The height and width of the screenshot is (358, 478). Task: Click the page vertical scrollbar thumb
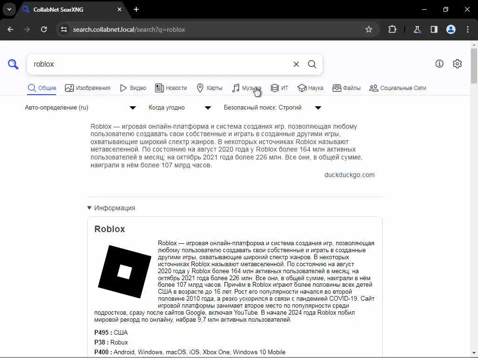point(474,65)
